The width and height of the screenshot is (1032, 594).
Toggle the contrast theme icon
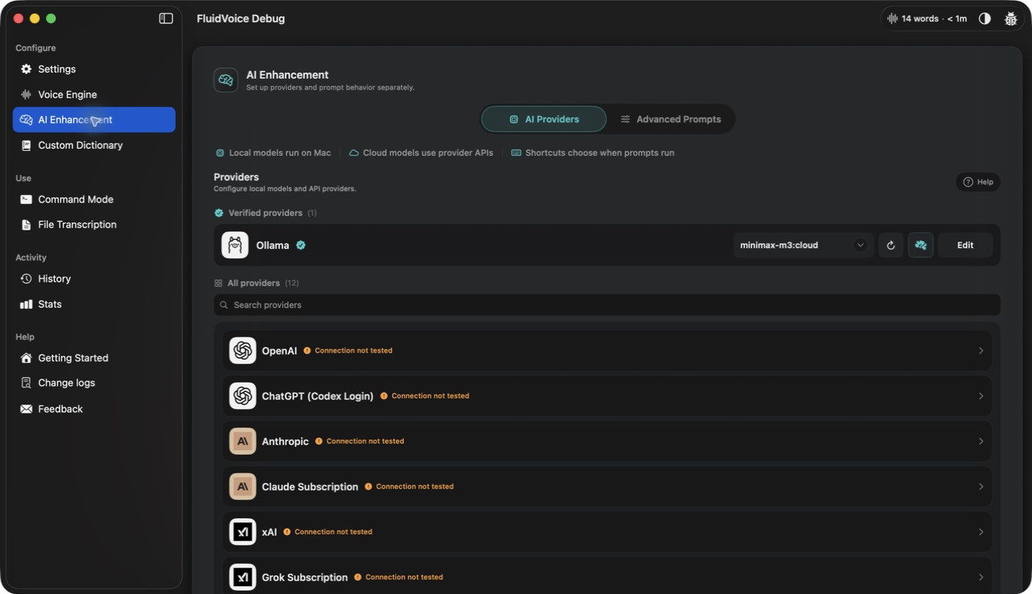985,19
